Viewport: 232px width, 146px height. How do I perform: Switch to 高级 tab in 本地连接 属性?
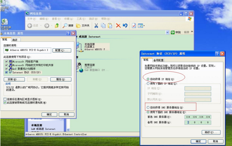(x=16, y=40)
